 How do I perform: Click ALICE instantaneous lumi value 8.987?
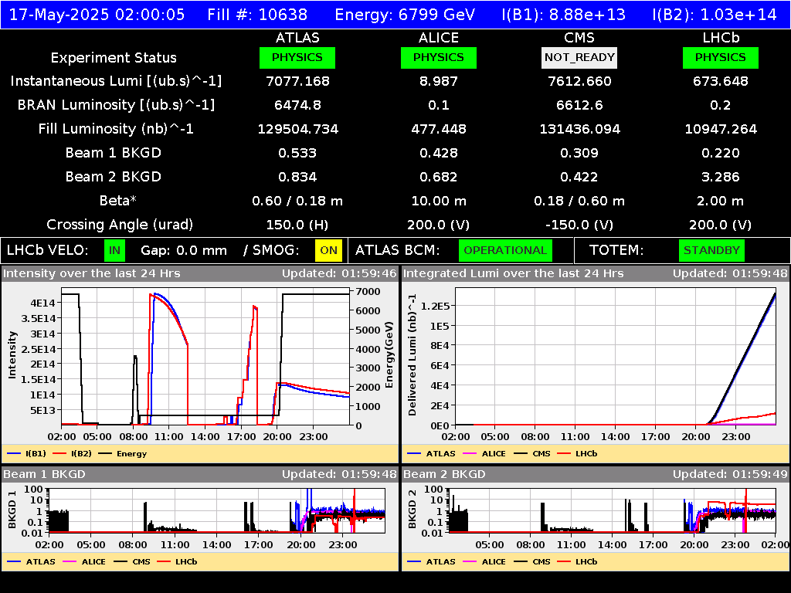pos(439,81)
